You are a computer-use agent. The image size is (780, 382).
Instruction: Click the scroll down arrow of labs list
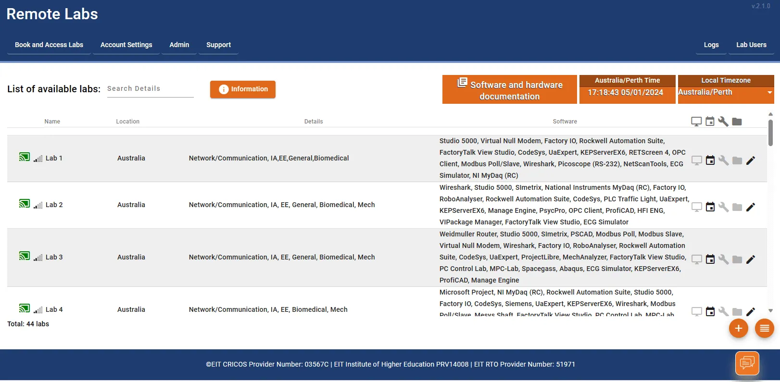770,311
